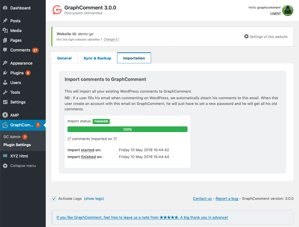Click the green 100% progress bar

(x=127, y=129)
